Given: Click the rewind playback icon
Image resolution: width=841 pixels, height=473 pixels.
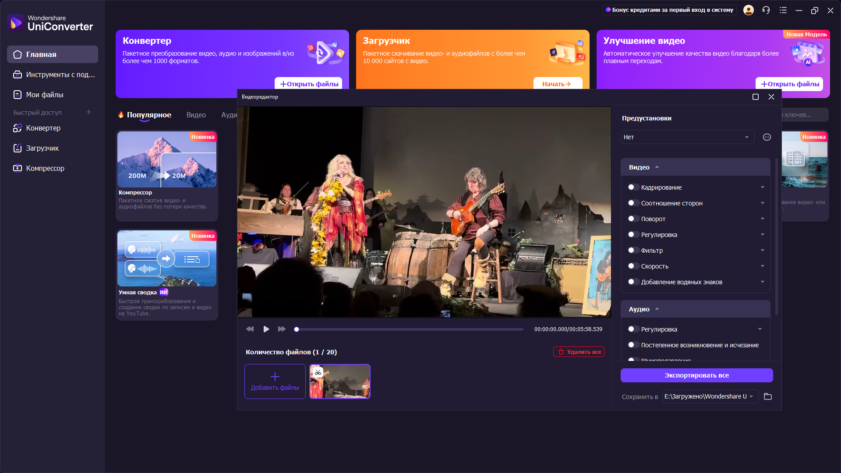Looking at the screenshot, I should click(x=250, y=329).
